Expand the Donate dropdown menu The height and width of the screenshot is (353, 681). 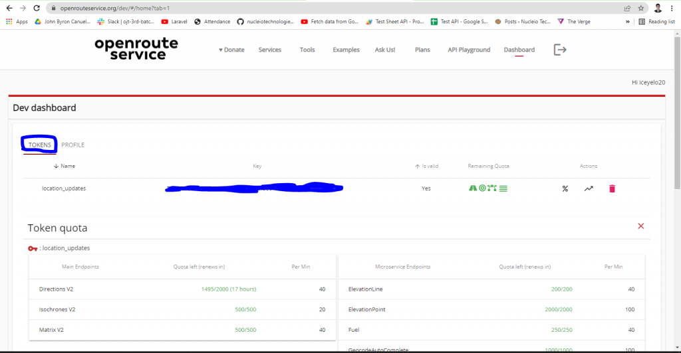pos(231,50)
